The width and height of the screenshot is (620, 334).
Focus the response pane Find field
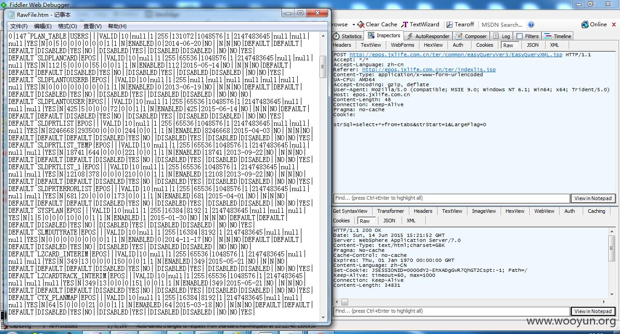pyautogui.click(x=451, y=311)
